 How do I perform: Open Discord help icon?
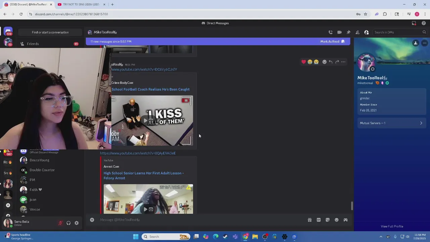424,23
